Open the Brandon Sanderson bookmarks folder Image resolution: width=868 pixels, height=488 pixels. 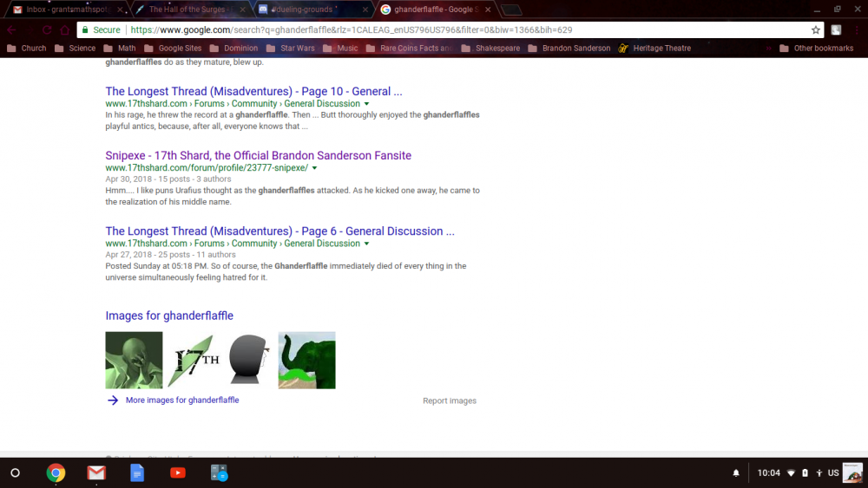(x=569, y=48)
